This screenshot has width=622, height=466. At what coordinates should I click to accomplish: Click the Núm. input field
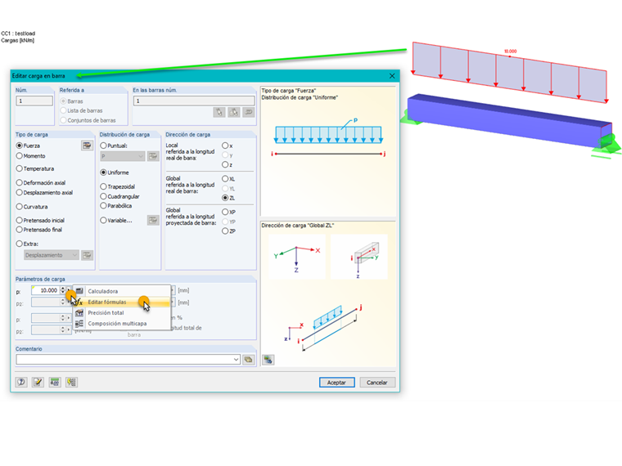click(34, 101)
